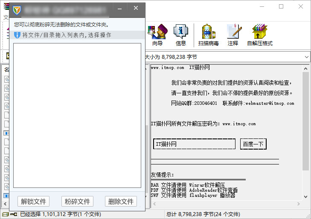Click the webmaster@itmop.com email text
This screenshot has width=311, height=219.
(x=270, y=104)
